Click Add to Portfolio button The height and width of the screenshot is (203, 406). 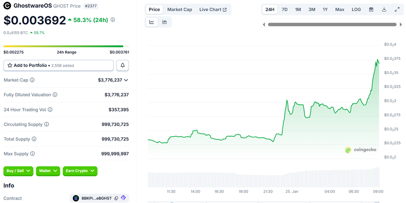(x=58, y=65)
